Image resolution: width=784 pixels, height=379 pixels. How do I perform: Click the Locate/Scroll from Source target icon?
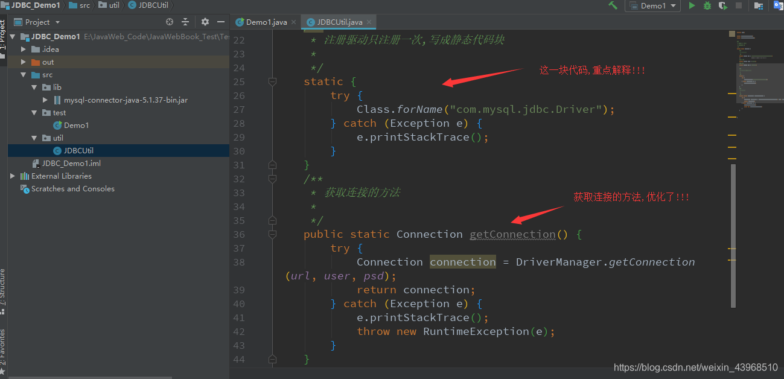pyautogui.click(x=170, y=22)
